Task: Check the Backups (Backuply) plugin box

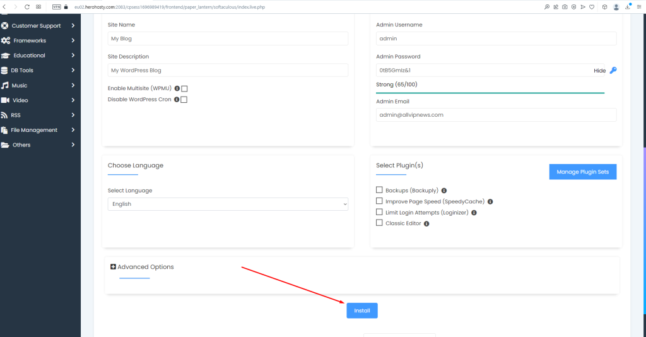Action: click(379, 190)
